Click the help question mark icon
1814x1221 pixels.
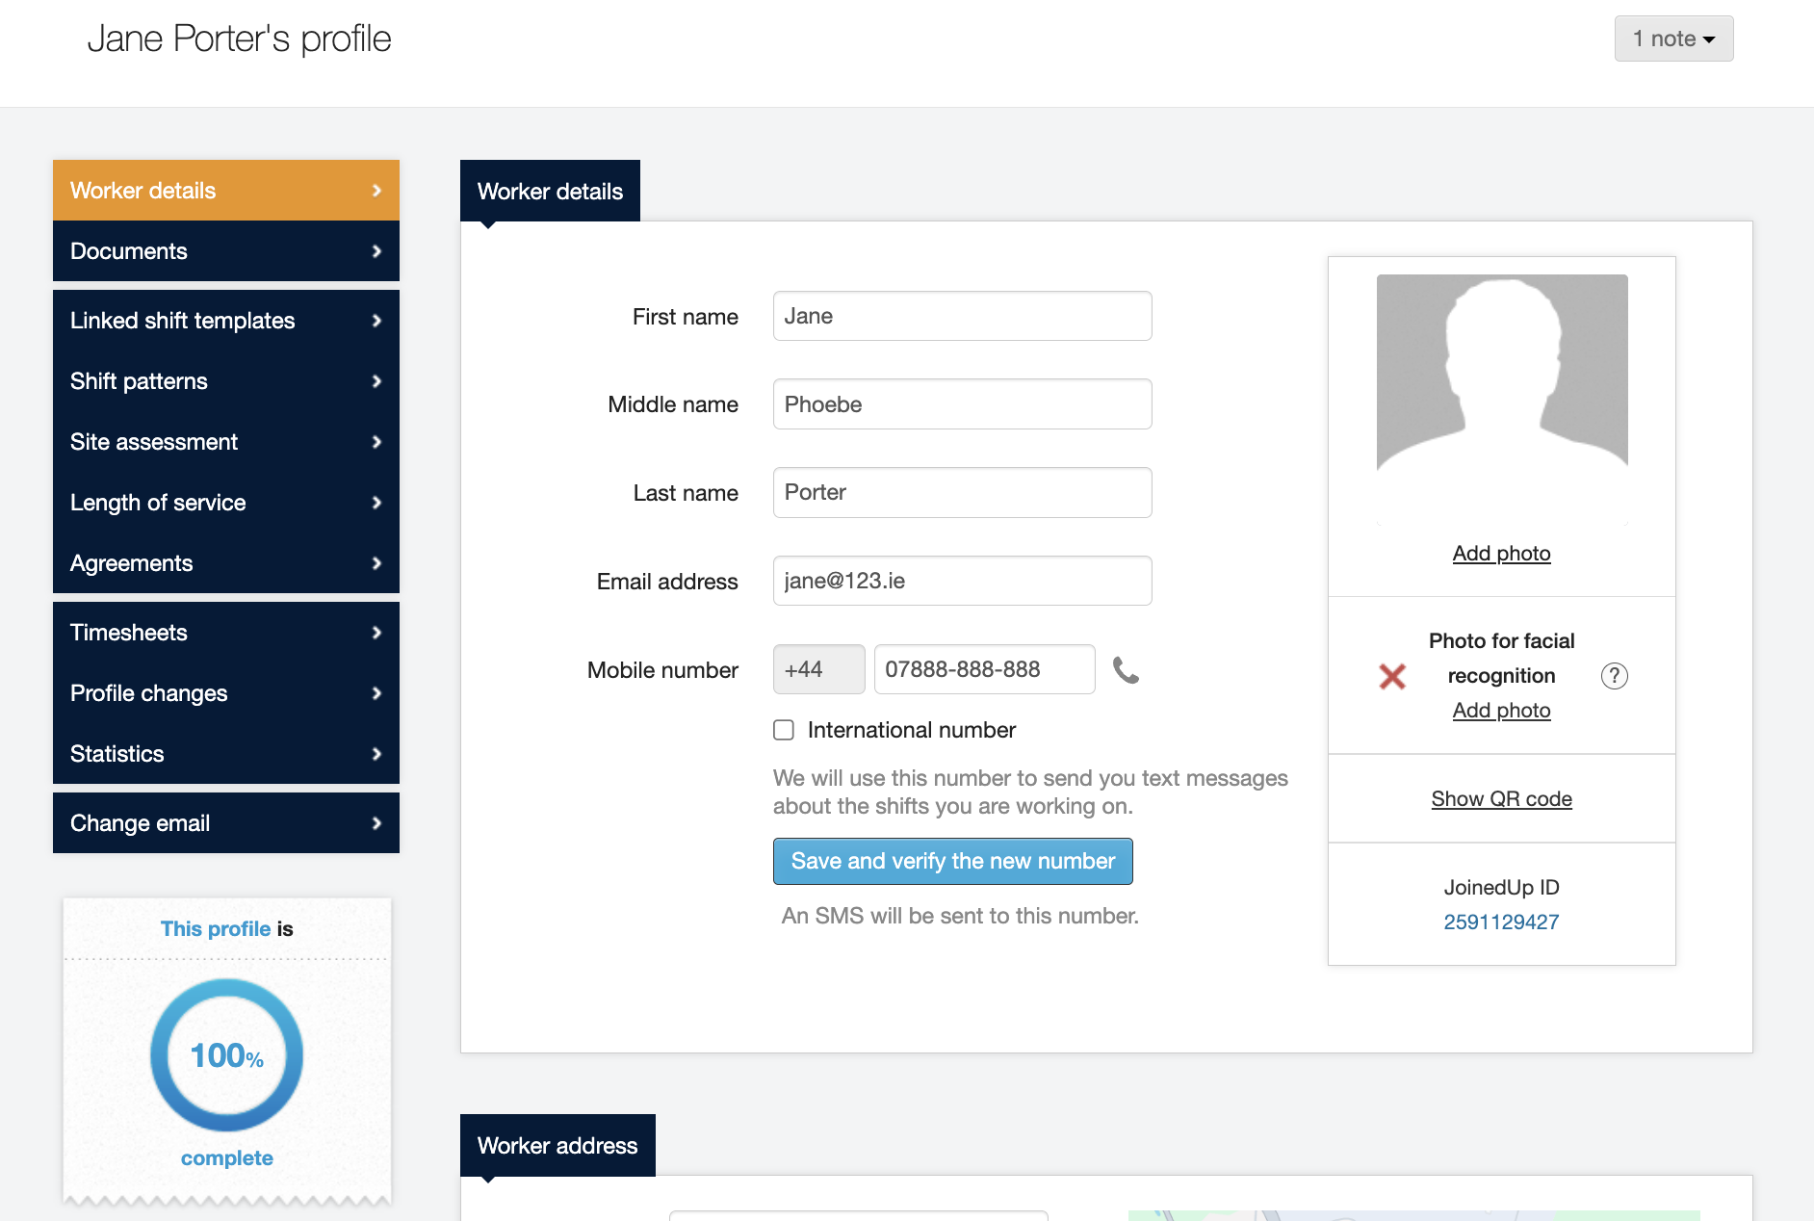coord(1614,676)
